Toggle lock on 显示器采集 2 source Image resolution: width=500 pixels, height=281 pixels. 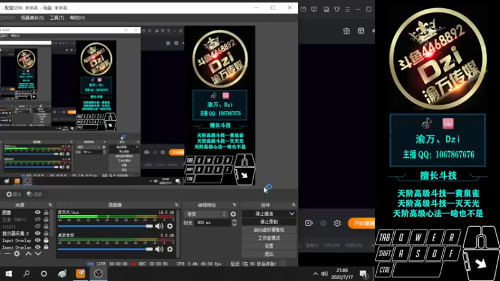tap(46, 233)
